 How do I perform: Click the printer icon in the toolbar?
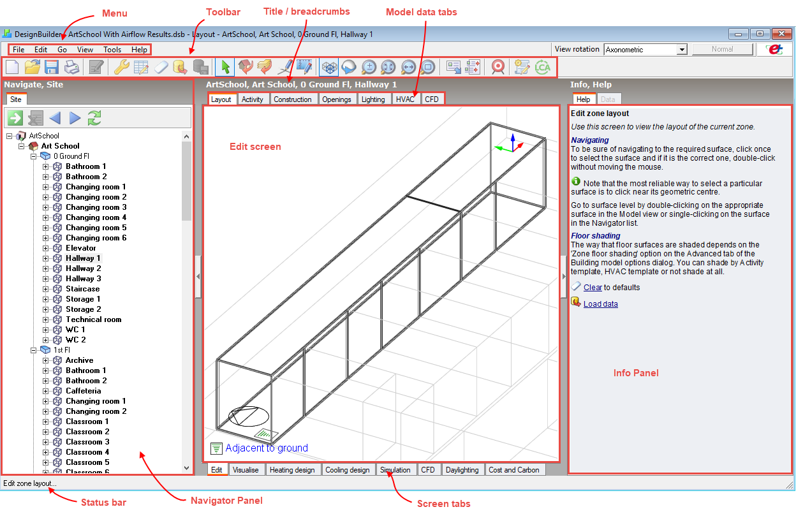[x=71, y=66]
